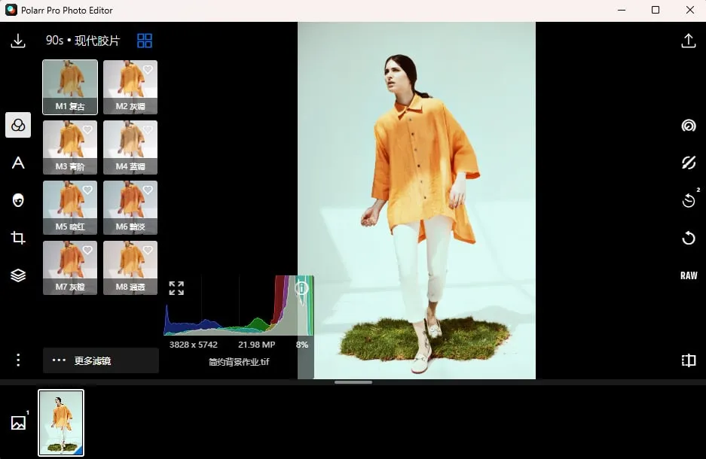Select the Text tool icon

click(18, 163)
